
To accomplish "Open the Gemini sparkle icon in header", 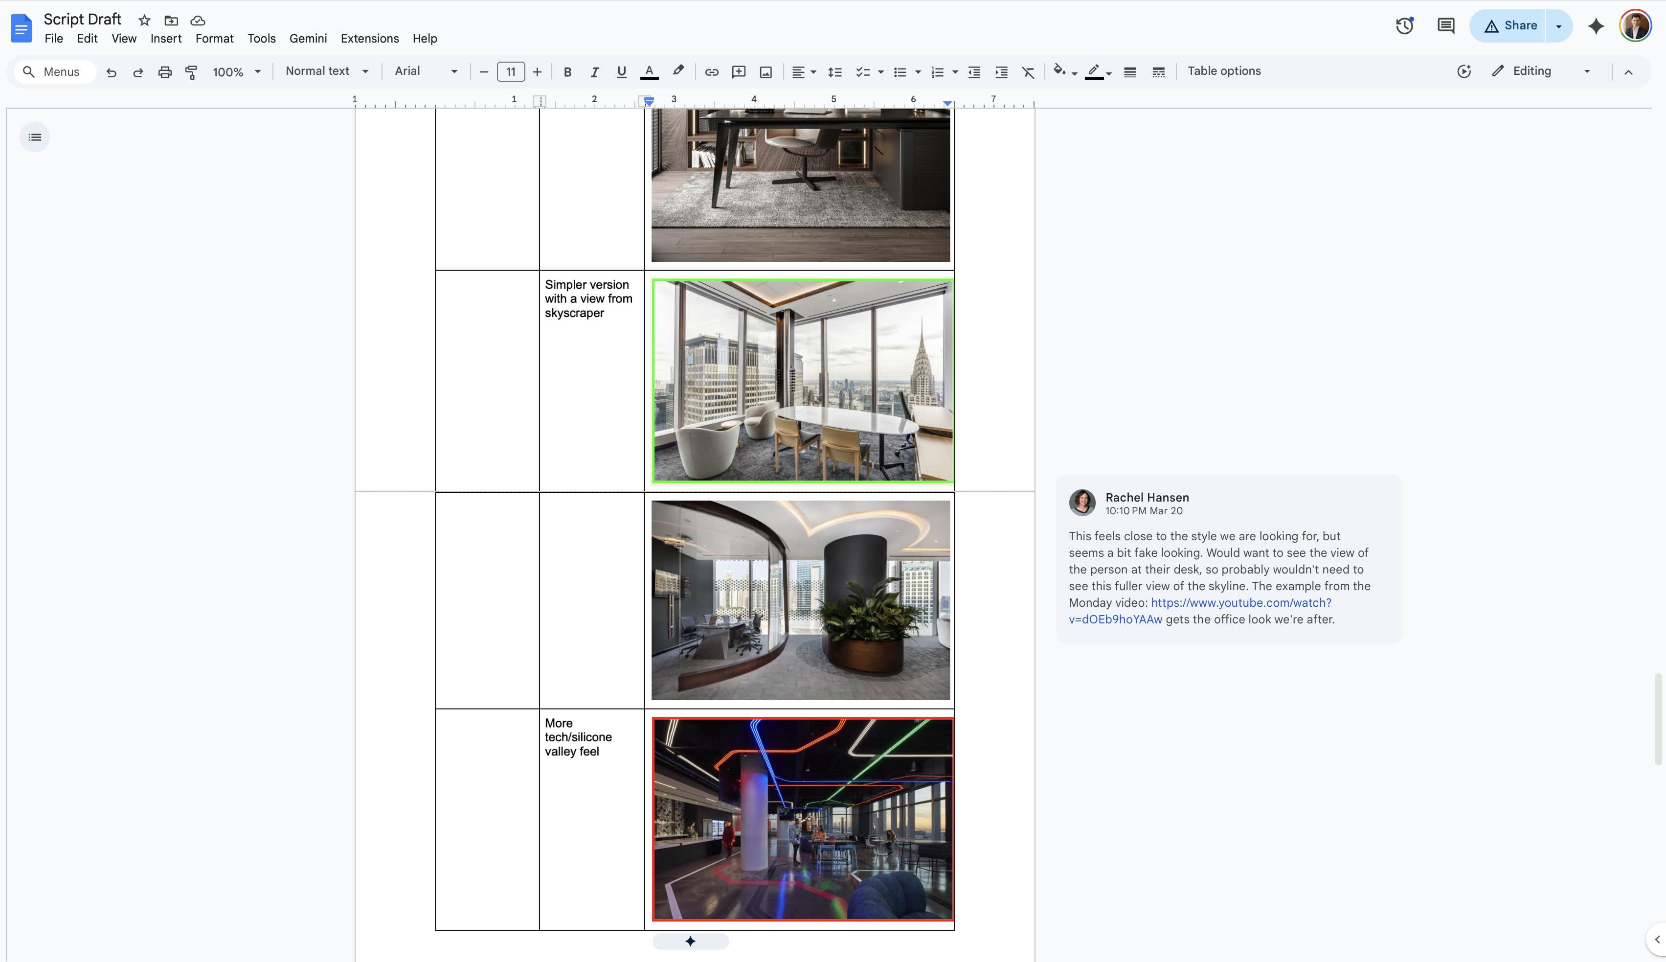I will 1596,26.
